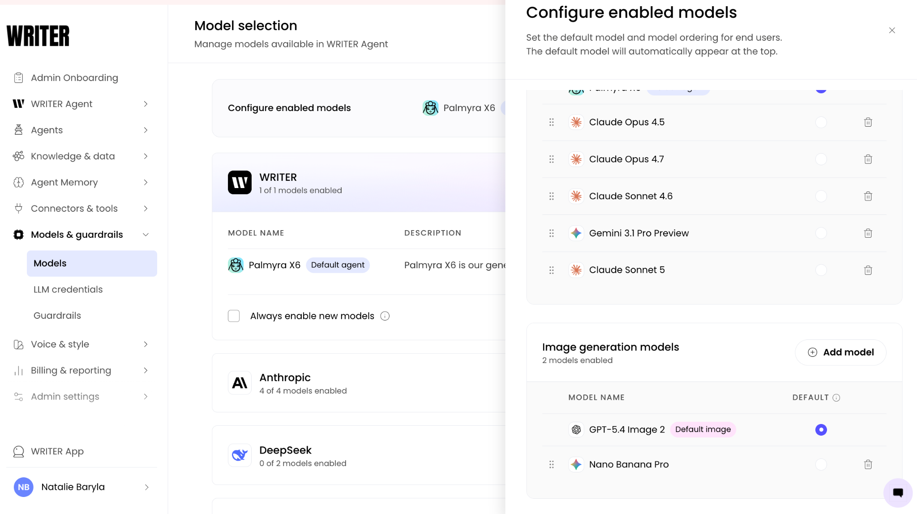The height and width of the screenshot is (514, 917).
Task: Delete Claude Opus 4.5 with its trash icon
Action: tap(868, 122)
